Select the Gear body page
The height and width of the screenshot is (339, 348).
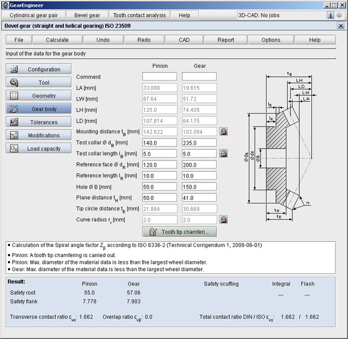(39, 109)
